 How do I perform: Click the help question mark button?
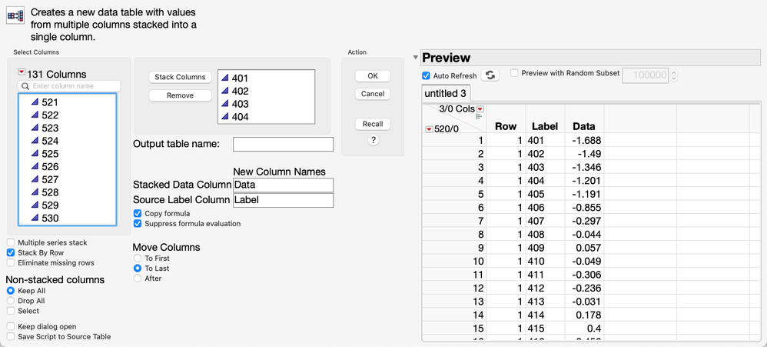coord(373,140)
